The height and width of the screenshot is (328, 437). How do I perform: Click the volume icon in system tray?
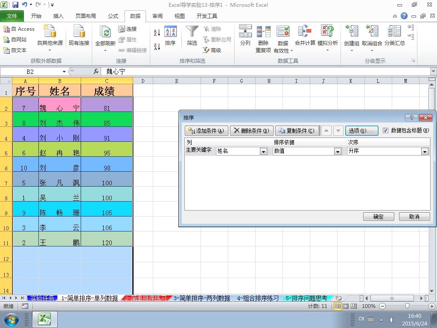pos(392,319)
